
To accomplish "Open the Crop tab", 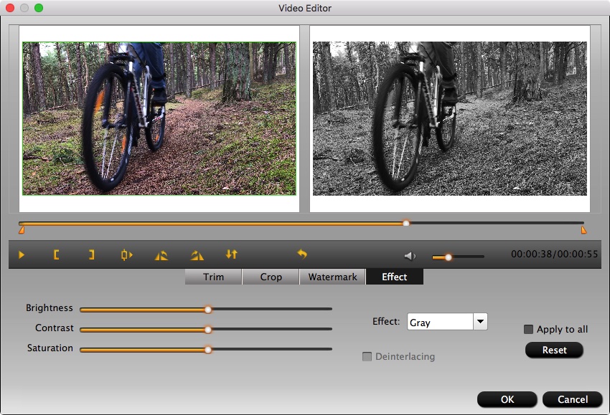I will tap(271, 277).
